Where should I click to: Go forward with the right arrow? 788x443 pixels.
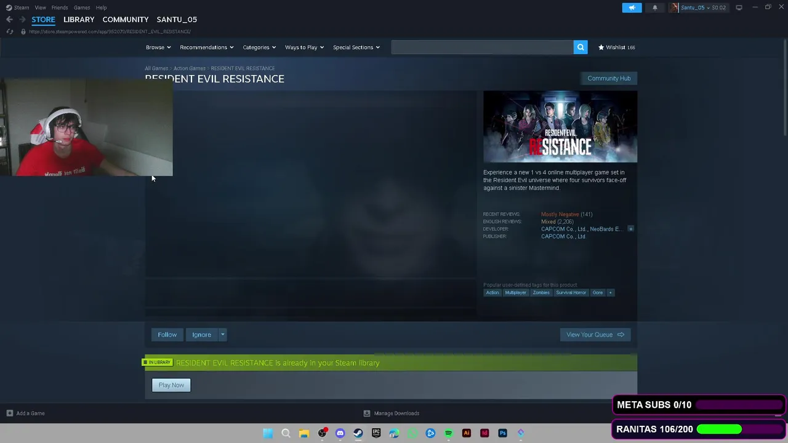pyautogui.click(x=22, y=19)
